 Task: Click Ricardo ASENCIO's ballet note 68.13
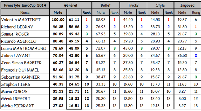[x=101, y=41]
